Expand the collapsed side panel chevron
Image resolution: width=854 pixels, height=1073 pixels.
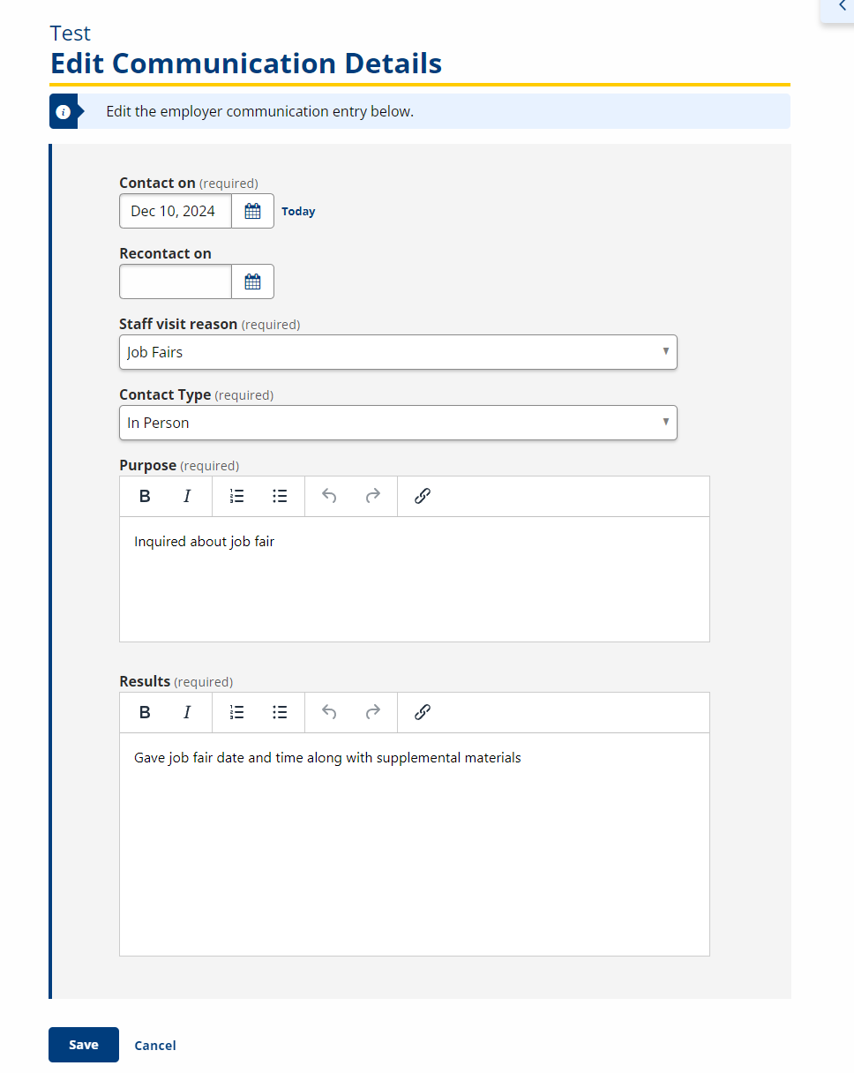[x=842, y=6]
